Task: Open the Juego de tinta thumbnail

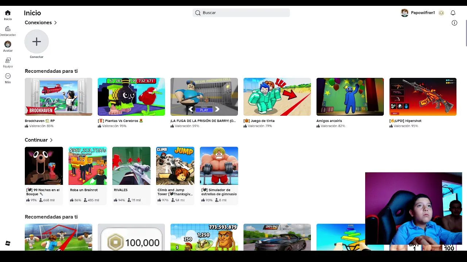Action: point(277,97)
